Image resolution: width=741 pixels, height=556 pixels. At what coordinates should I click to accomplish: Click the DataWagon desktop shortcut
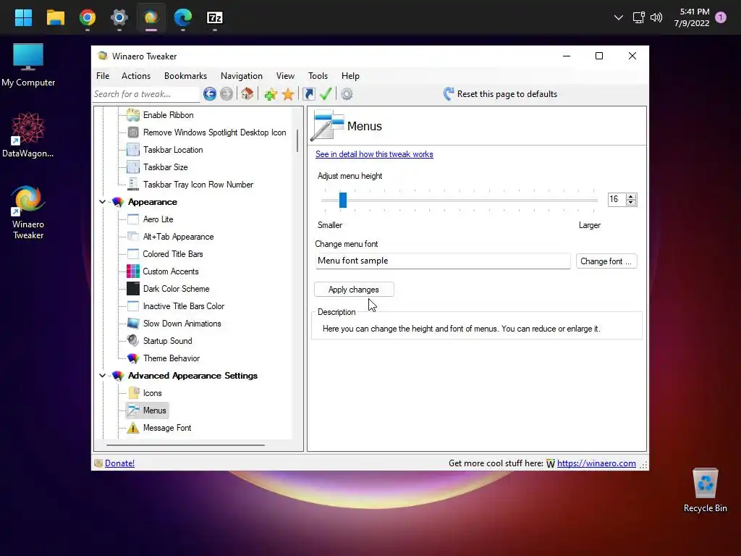28,135
